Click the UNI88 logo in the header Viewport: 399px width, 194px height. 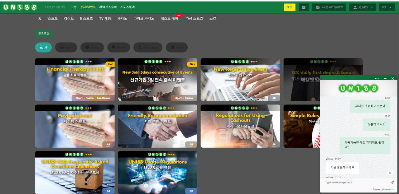tap(20, 7)
